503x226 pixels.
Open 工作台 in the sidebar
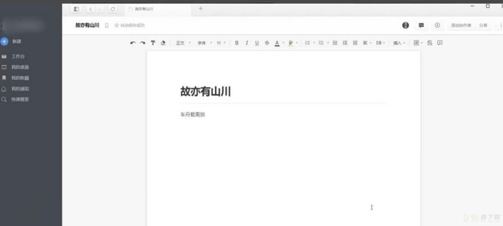[18, 57]
